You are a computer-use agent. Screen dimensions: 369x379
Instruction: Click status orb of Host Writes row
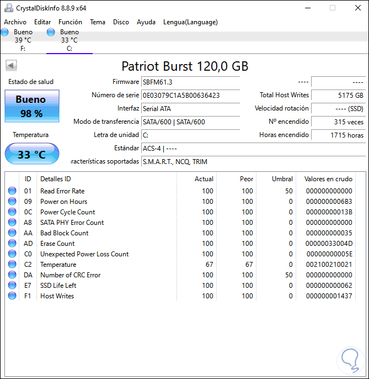[12, 296]
